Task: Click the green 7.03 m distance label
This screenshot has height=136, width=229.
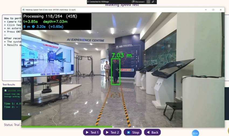Action: click(121, 55)
